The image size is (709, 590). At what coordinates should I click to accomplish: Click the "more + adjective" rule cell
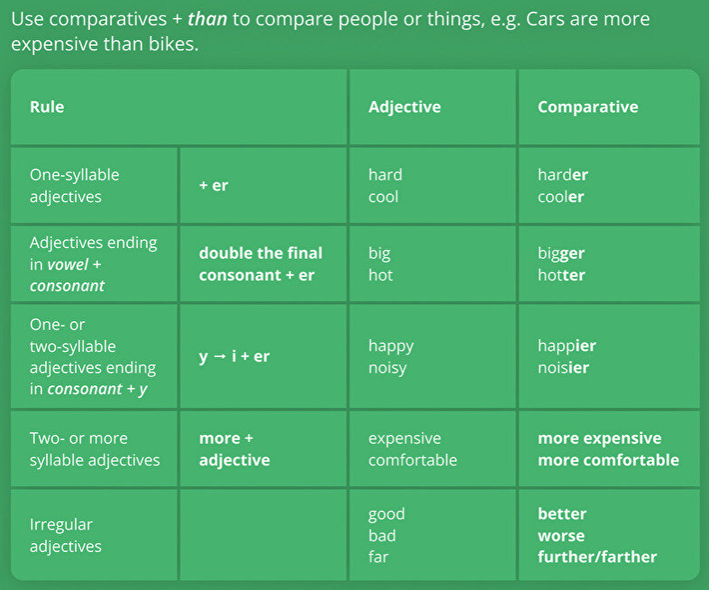(235, 449)
